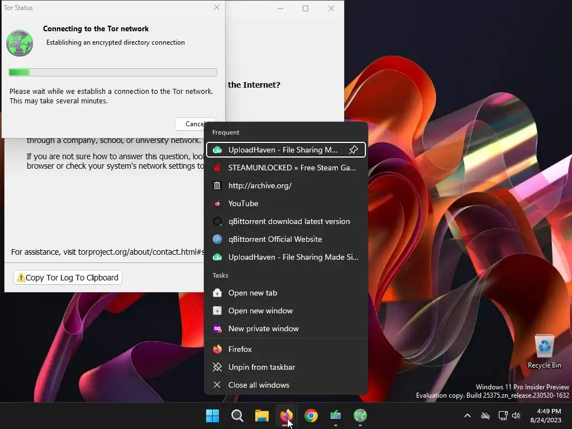This screenshot has width=572, height=429.
Task: Click the YouTube entry favicon
Action: 217,203
